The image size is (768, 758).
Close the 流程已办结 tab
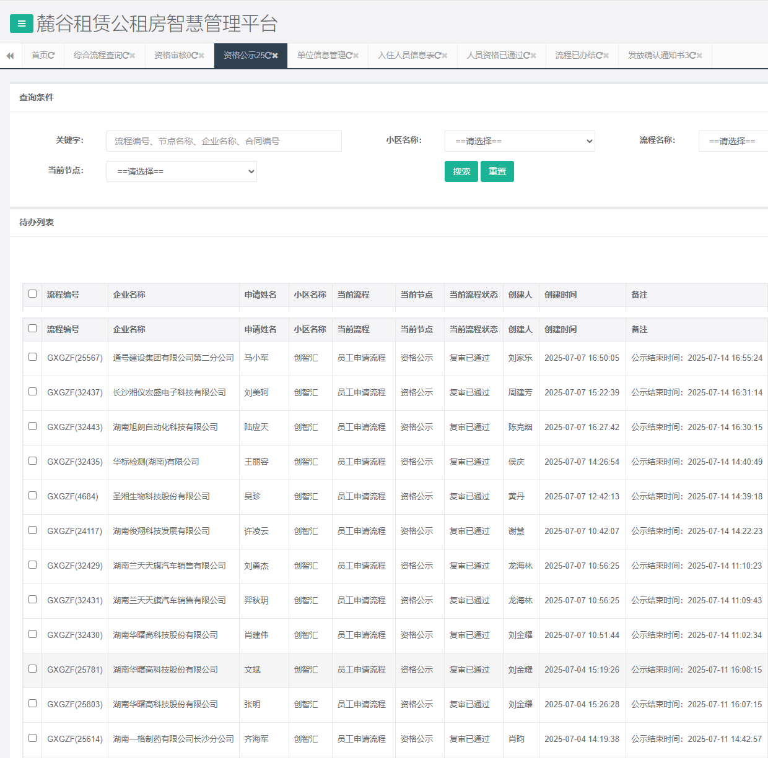pyautogui.click(x=606, y=56)
